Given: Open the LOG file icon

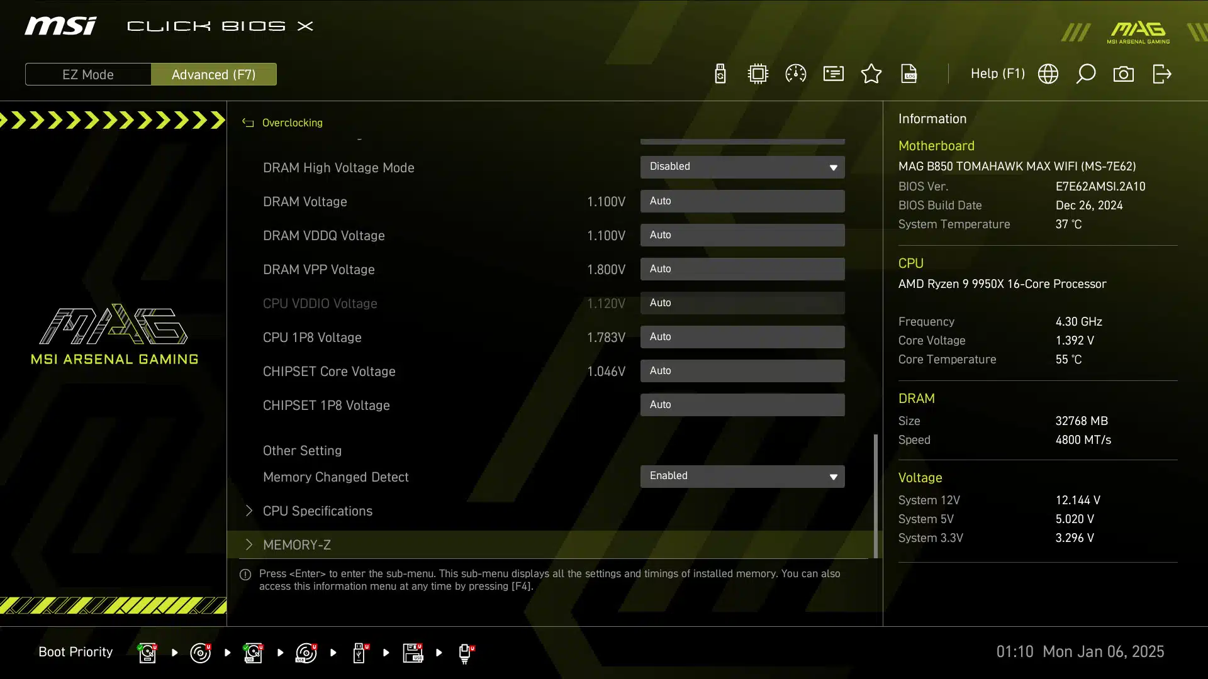Looking at the screenshot, I should tap(909, 74).
